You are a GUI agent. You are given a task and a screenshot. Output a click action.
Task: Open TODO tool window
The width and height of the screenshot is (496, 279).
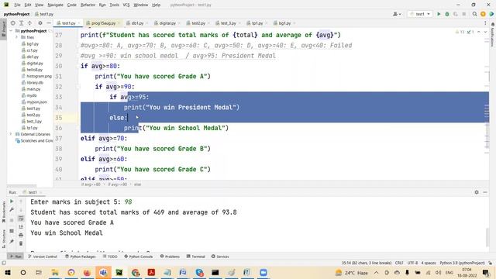click(x=110, y=257)
